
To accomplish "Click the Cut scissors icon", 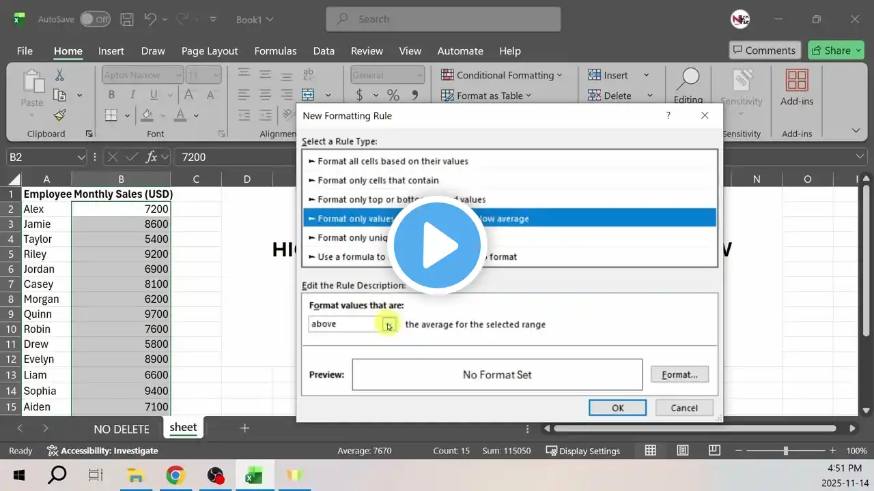I will [59, 76].
